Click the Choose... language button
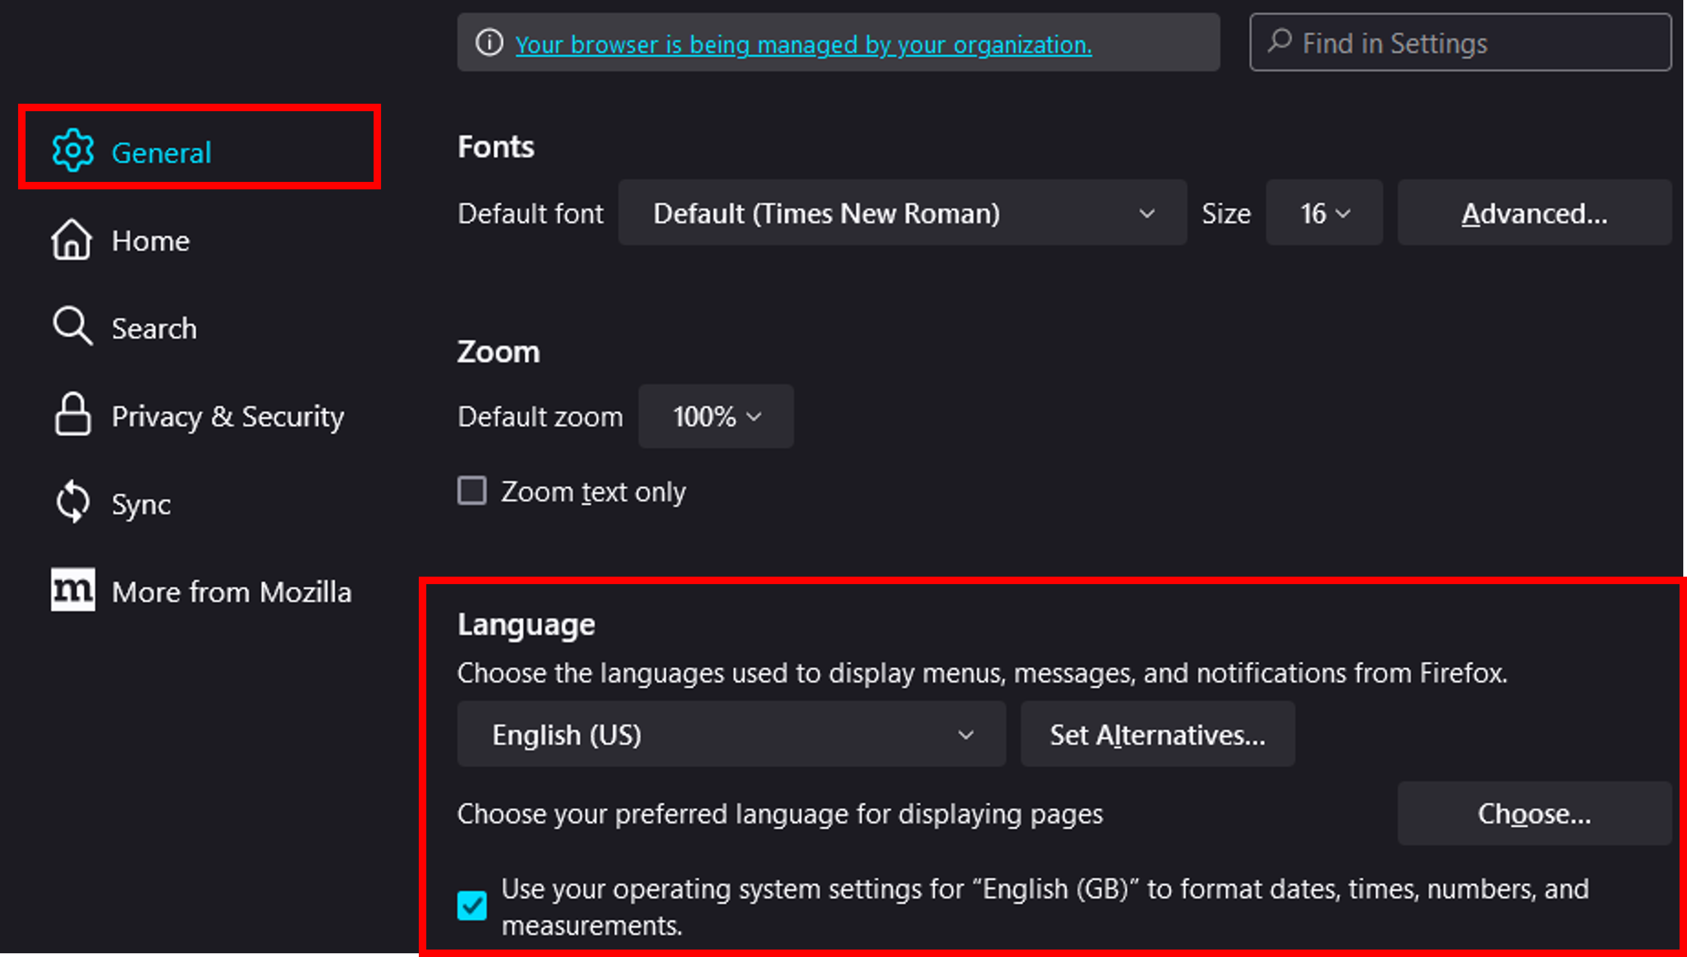Screen dimensions: 1687x957 1534,814
